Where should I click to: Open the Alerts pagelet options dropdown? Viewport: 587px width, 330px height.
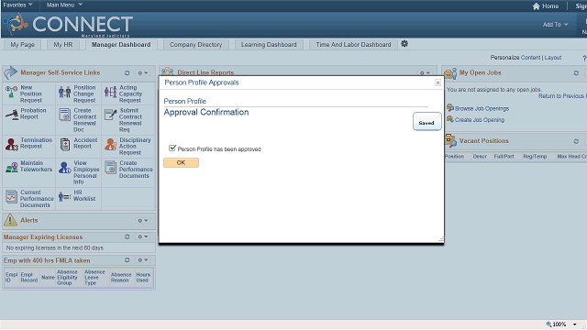click(x=143, y=221)
